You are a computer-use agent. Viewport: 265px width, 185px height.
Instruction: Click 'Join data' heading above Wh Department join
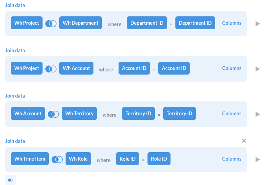tap(15, 5)
